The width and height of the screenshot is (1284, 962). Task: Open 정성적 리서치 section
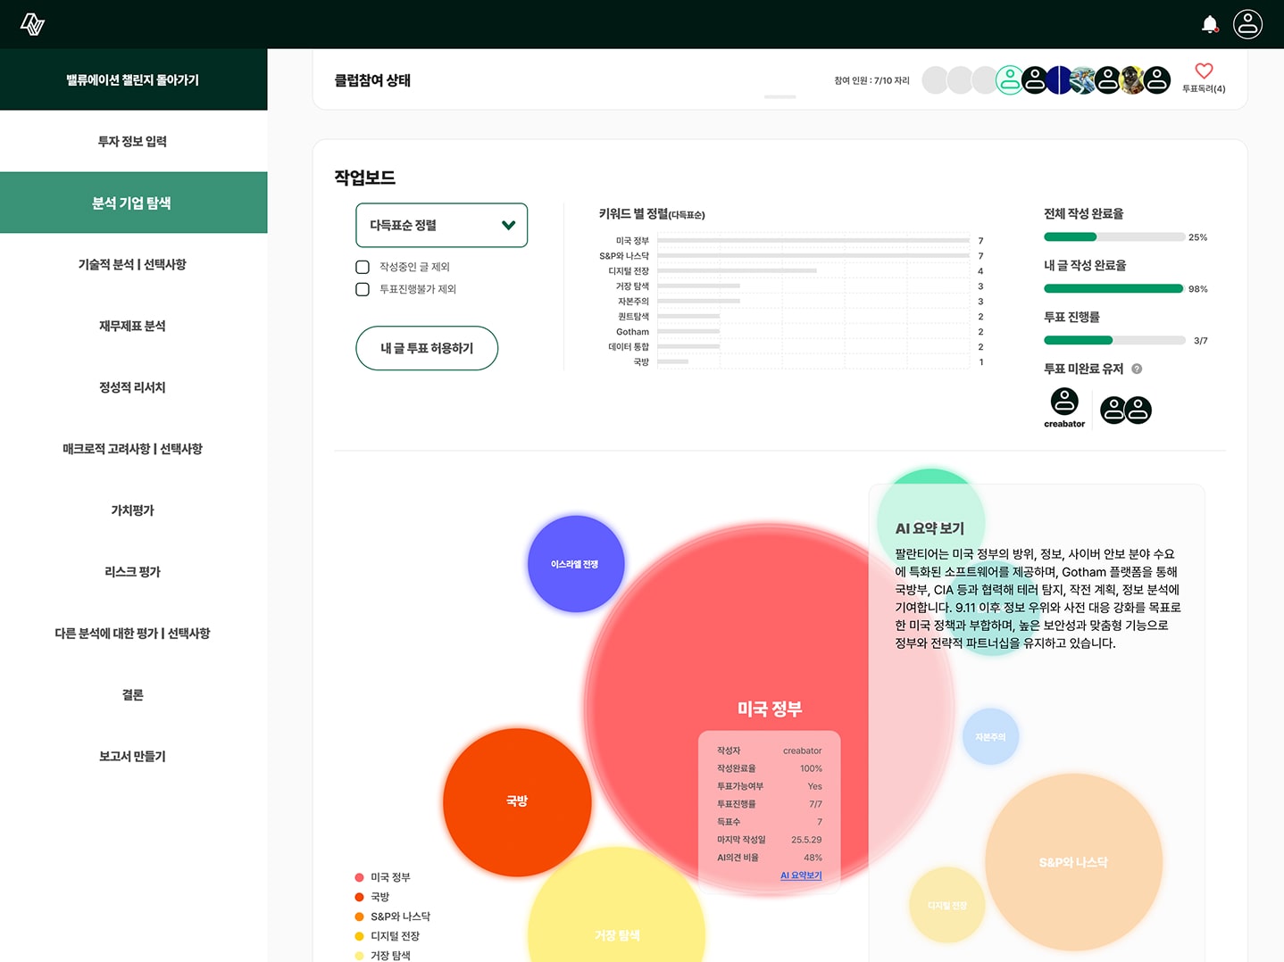(133, 387)
